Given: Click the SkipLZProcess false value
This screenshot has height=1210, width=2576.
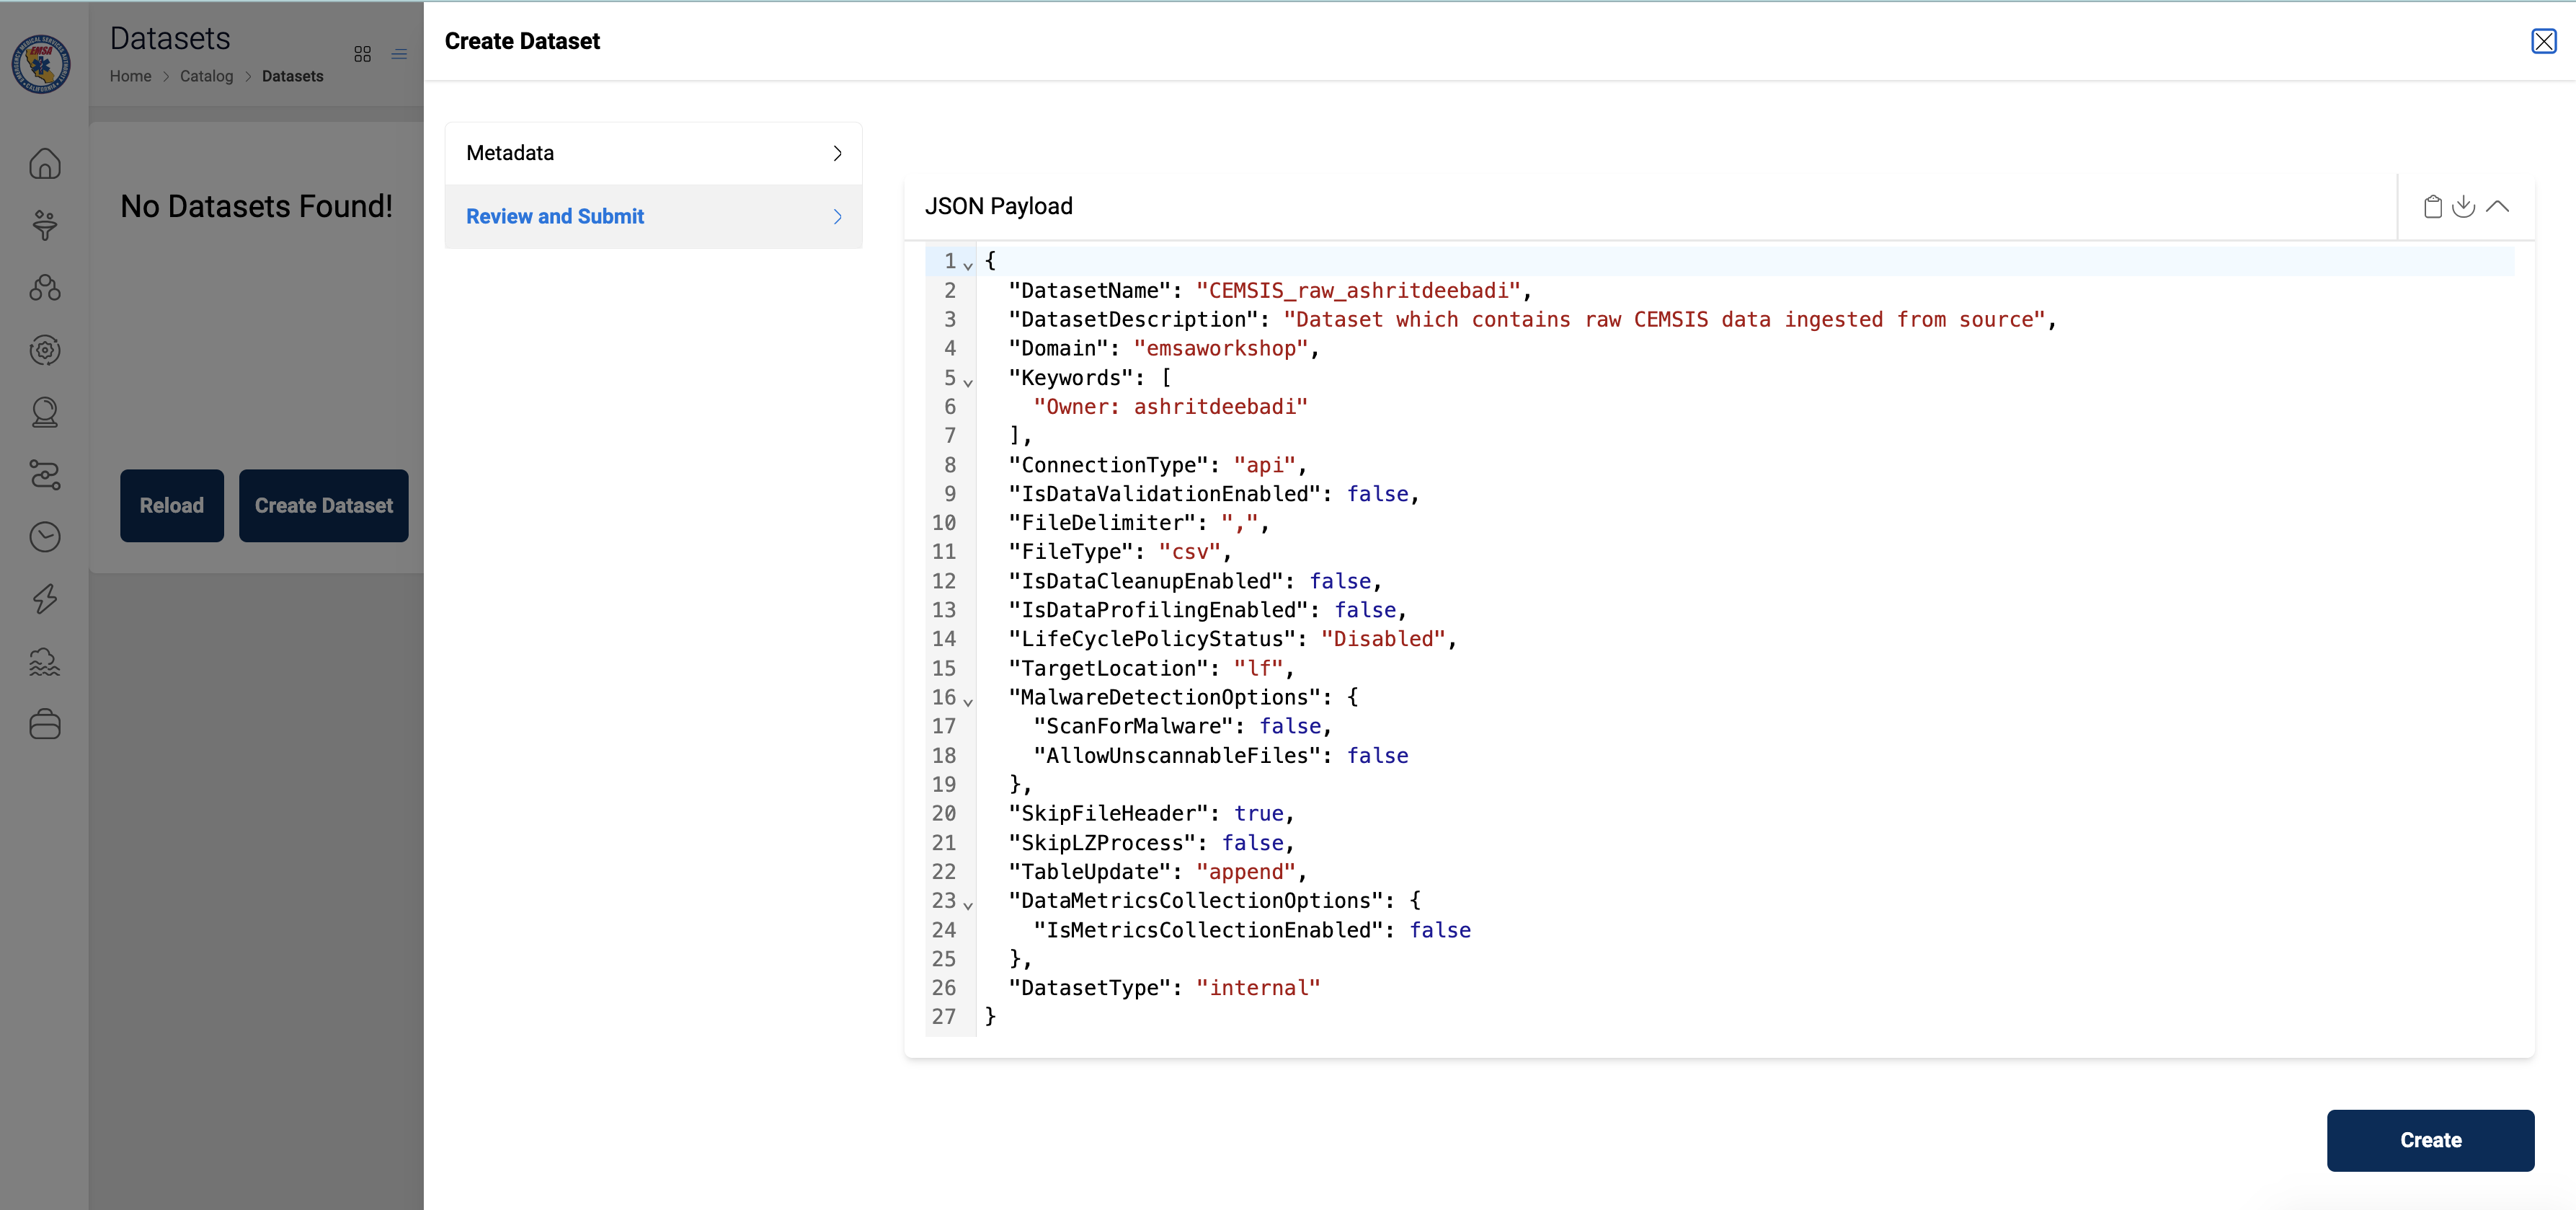Looking at the screenshot, I should coord(1252,843).
